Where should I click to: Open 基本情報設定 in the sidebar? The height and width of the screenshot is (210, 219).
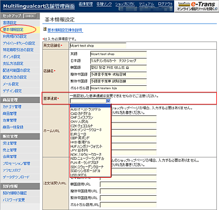pos(13,30)
